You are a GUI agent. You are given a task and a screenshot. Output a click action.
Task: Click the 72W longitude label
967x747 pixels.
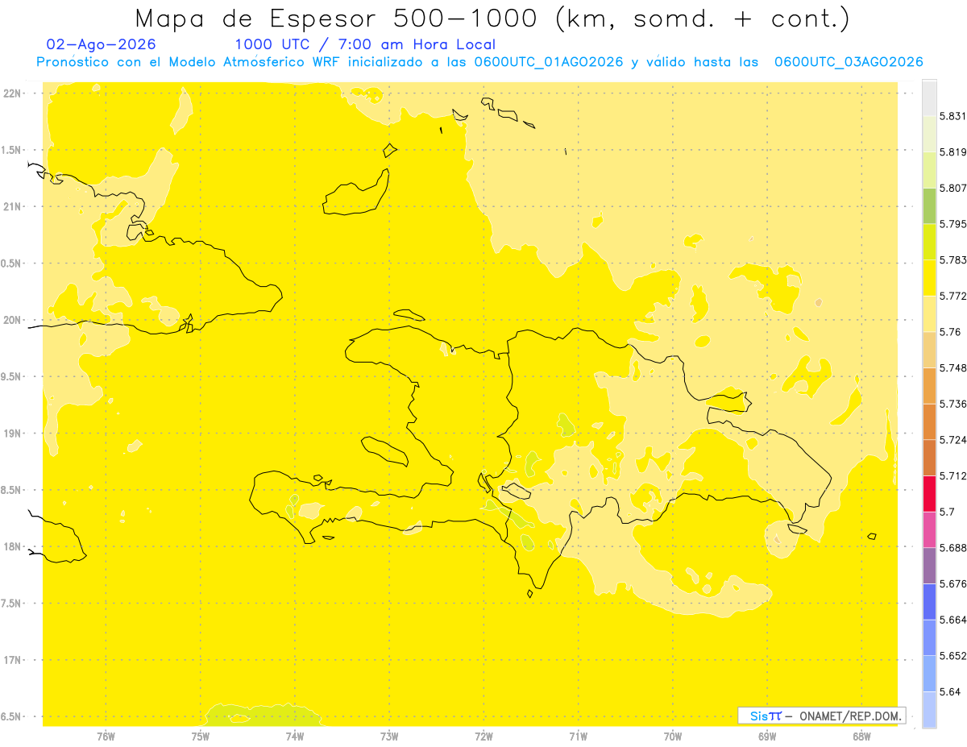pos(483,737)
